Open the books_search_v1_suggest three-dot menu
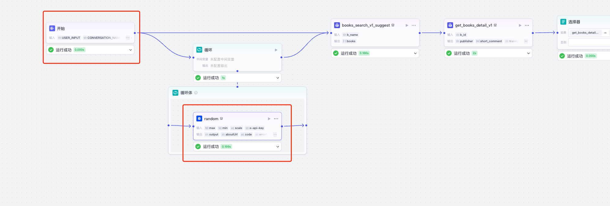The height and width of the screenshot is (206, 610). tap(414, 25)
